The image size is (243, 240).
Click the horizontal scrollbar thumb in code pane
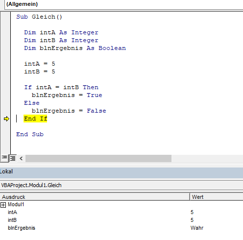(98, 158)
